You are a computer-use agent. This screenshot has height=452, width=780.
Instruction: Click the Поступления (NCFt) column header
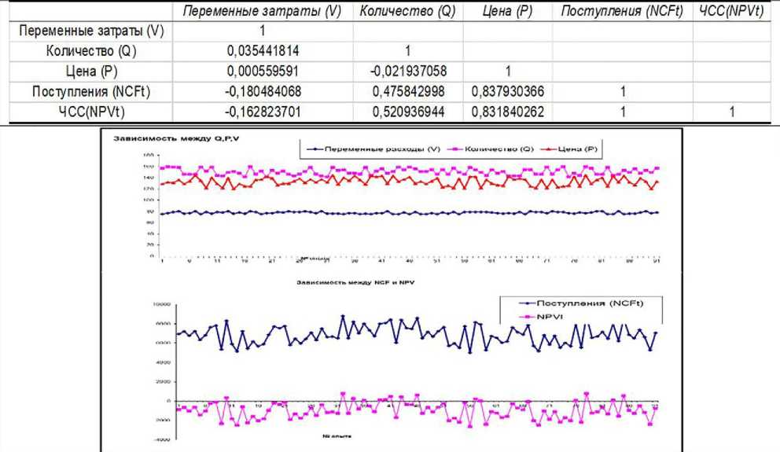[622, 11]
